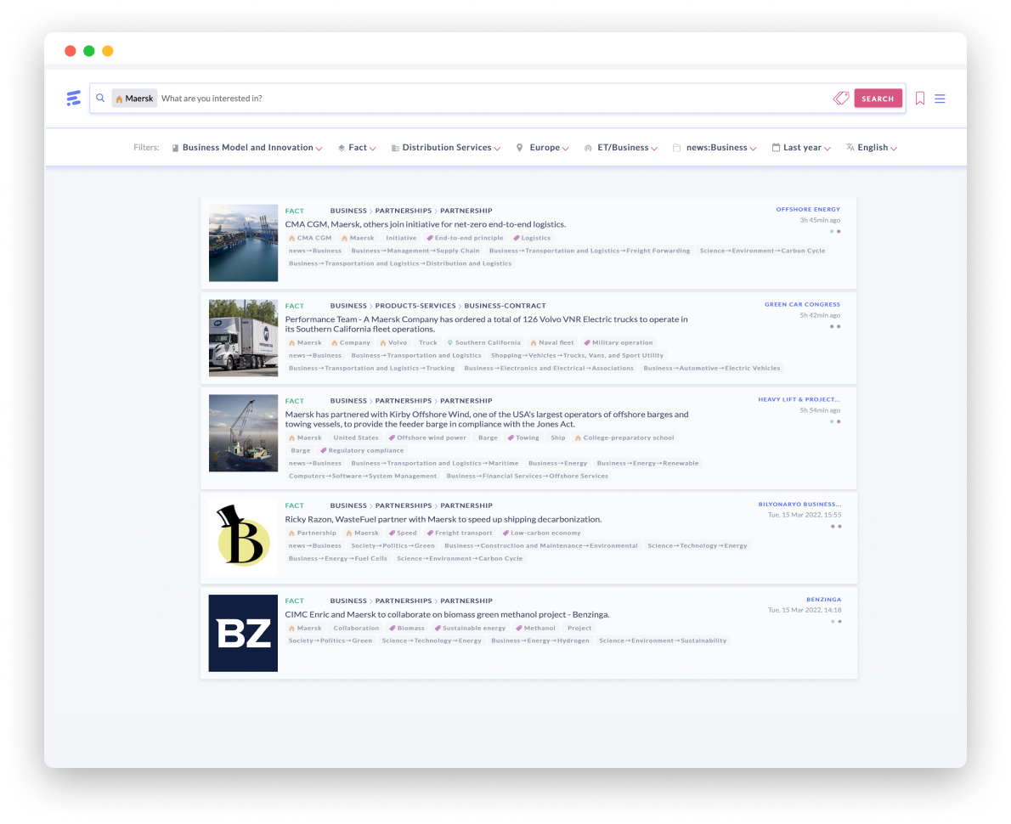Screen dimensions: 1011x824
Task: Toggle the second carousel dot on the CMA CGM article
Action: tap(839, 230)
